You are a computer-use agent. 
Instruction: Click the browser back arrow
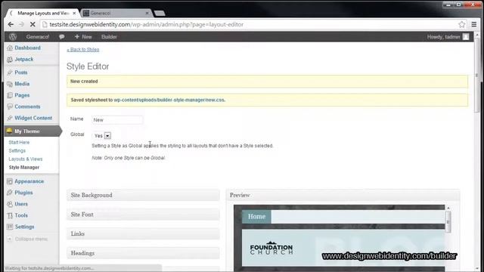(11, 24)
